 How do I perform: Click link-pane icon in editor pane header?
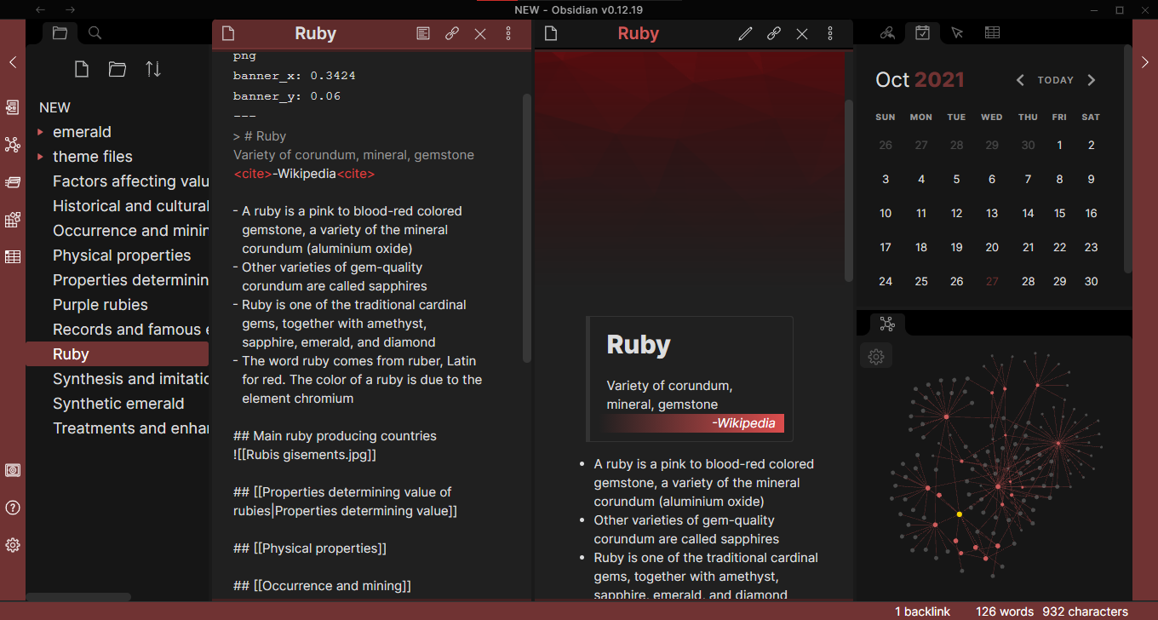pyautogui.click(x=452, y=34)
